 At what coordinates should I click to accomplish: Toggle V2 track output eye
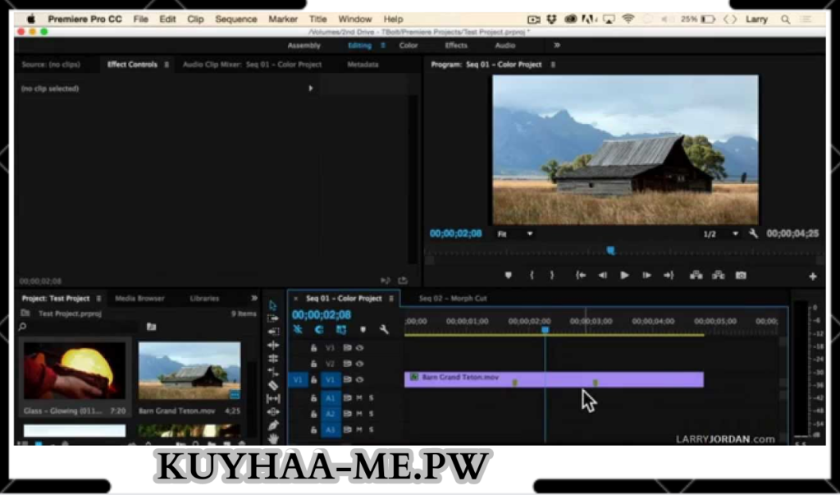tap(359, 364)
